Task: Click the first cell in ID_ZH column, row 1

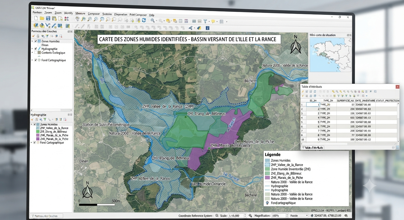Action: [313, 105]
